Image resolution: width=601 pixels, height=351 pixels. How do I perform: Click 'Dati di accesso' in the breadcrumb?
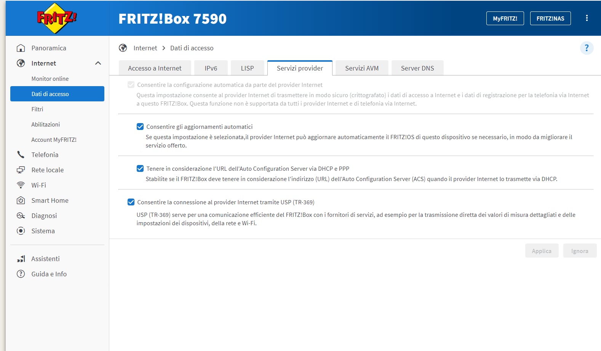click(192, 48)
